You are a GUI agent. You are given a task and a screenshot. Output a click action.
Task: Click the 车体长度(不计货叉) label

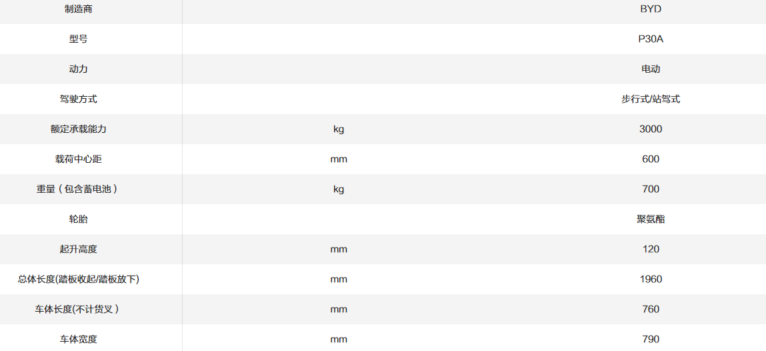tap(78, 309)
